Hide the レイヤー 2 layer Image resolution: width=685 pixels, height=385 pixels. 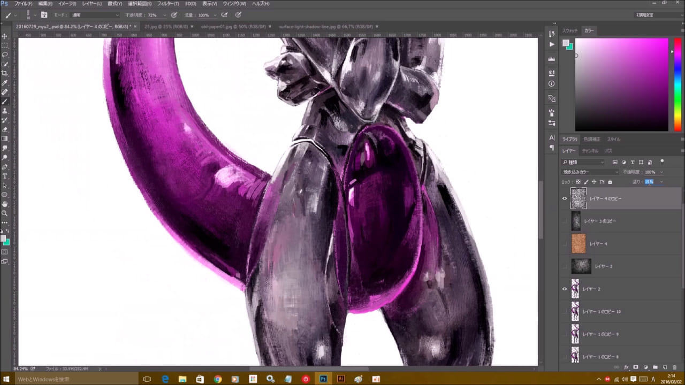pyautogui.click(x=565, y=289)
